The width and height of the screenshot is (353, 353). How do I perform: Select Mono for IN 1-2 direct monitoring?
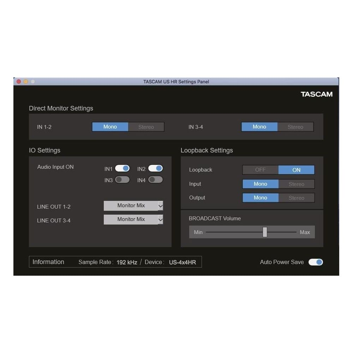point(110,127)
